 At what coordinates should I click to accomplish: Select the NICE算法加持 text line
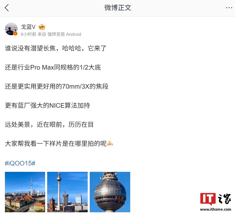click(x=47, y=105)
